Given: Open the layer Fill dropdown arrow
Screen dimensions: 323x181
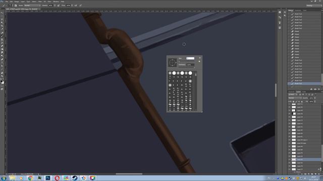Looking at the screenshot, I should click(x=314, y=102).
